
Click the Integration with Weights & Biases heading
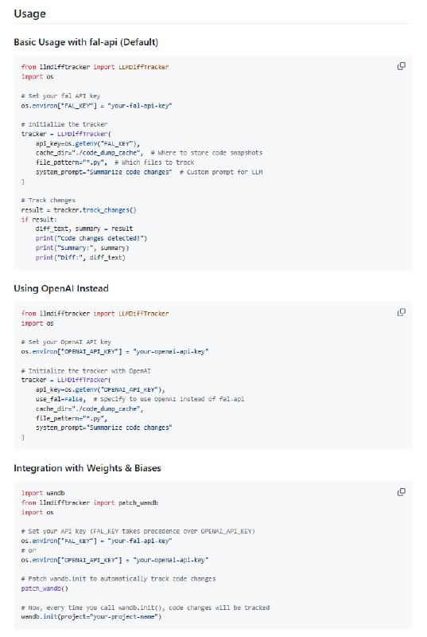[x=87, y=468]
